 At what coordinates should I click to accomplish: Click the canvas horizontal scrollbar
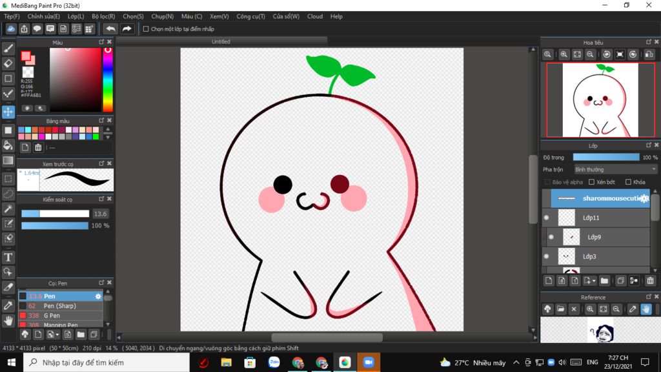pyautogui.click(x=327, y=337)
